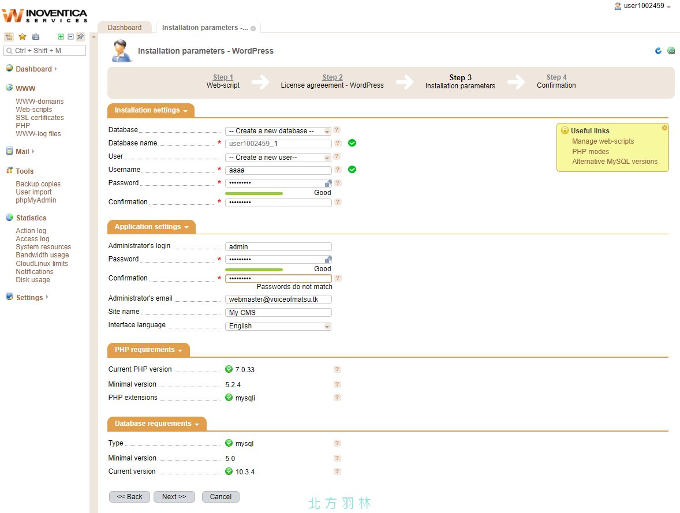This screenshot has height=513, width=680.
Task: Generate password icon in Application settings Password
Action: coord(328,259)
